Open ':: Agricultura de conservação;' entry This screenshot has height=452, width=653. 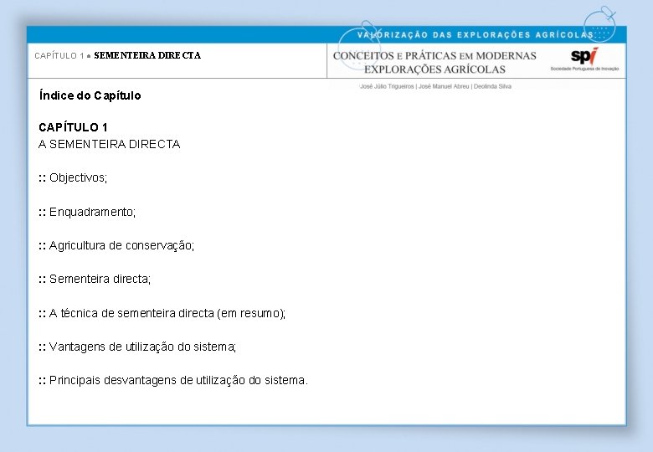[116, 245]
